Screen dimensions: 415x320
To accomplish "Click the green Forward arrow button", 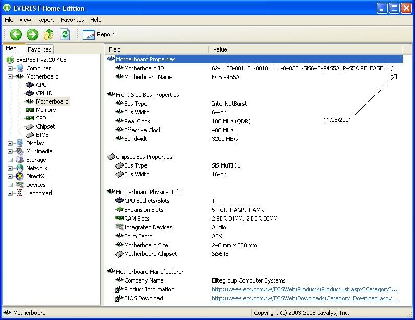I will 32,34.
